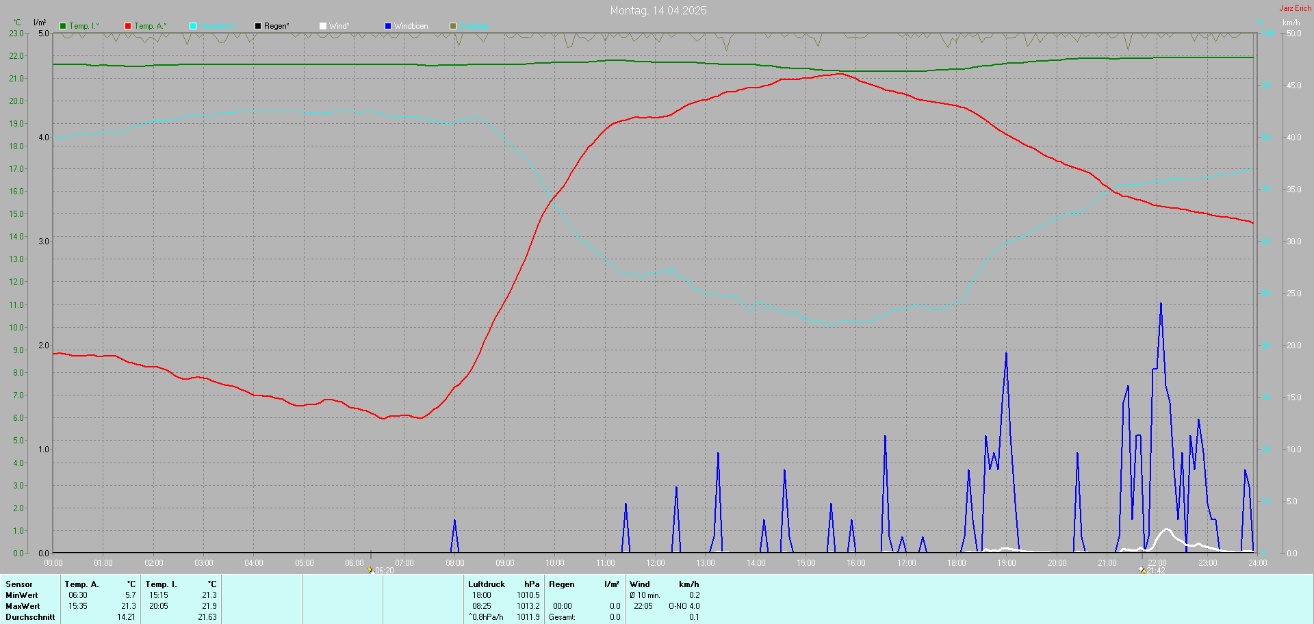Click the '12:00' label on the time axis
The image size is (1314, 624).
(x=656, y=563)
